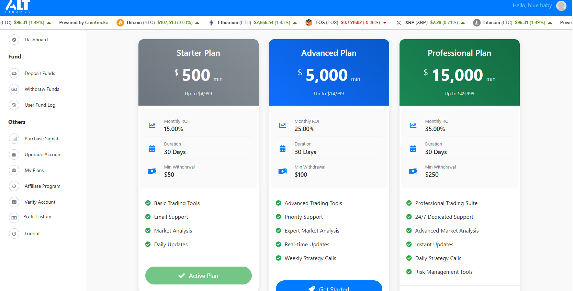Click the Ethereum (ETH) ticker link

235,23
